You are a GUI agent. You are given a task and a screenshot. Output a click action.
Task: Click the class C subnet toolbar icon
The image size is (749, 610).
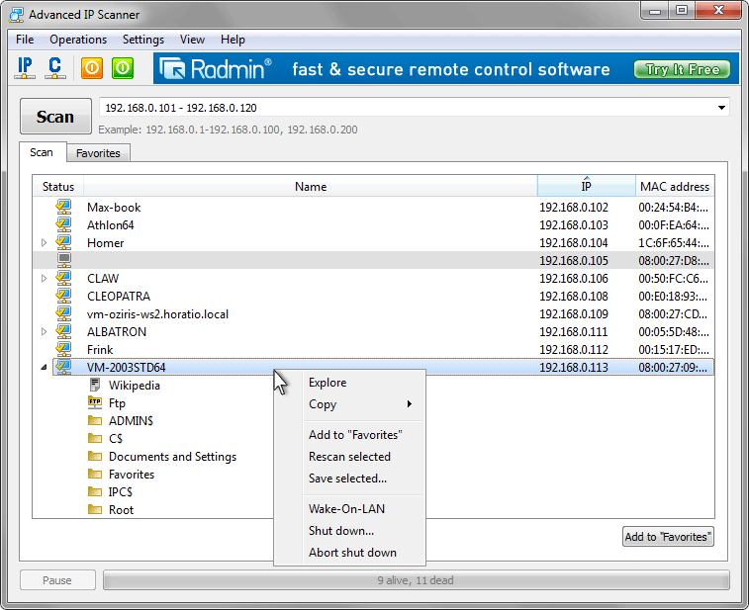55,68
